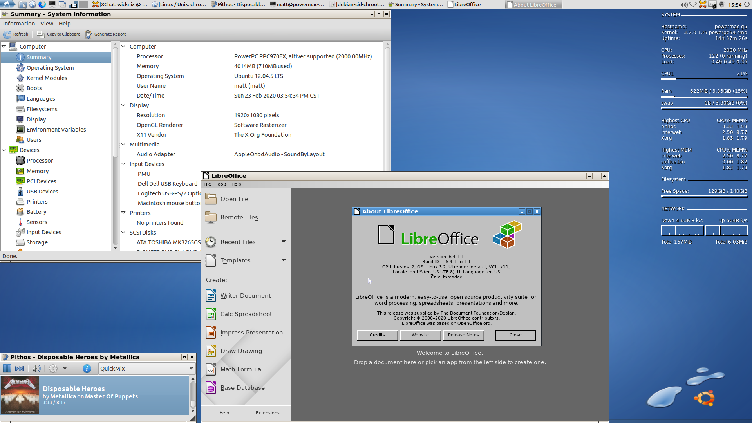
Task: Close the About LibreOffice dialog via Close
Action: pos(515,335)
